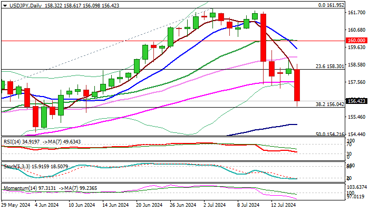Click the 23.6 158.301 Fibonacci label

pos(330,66)
